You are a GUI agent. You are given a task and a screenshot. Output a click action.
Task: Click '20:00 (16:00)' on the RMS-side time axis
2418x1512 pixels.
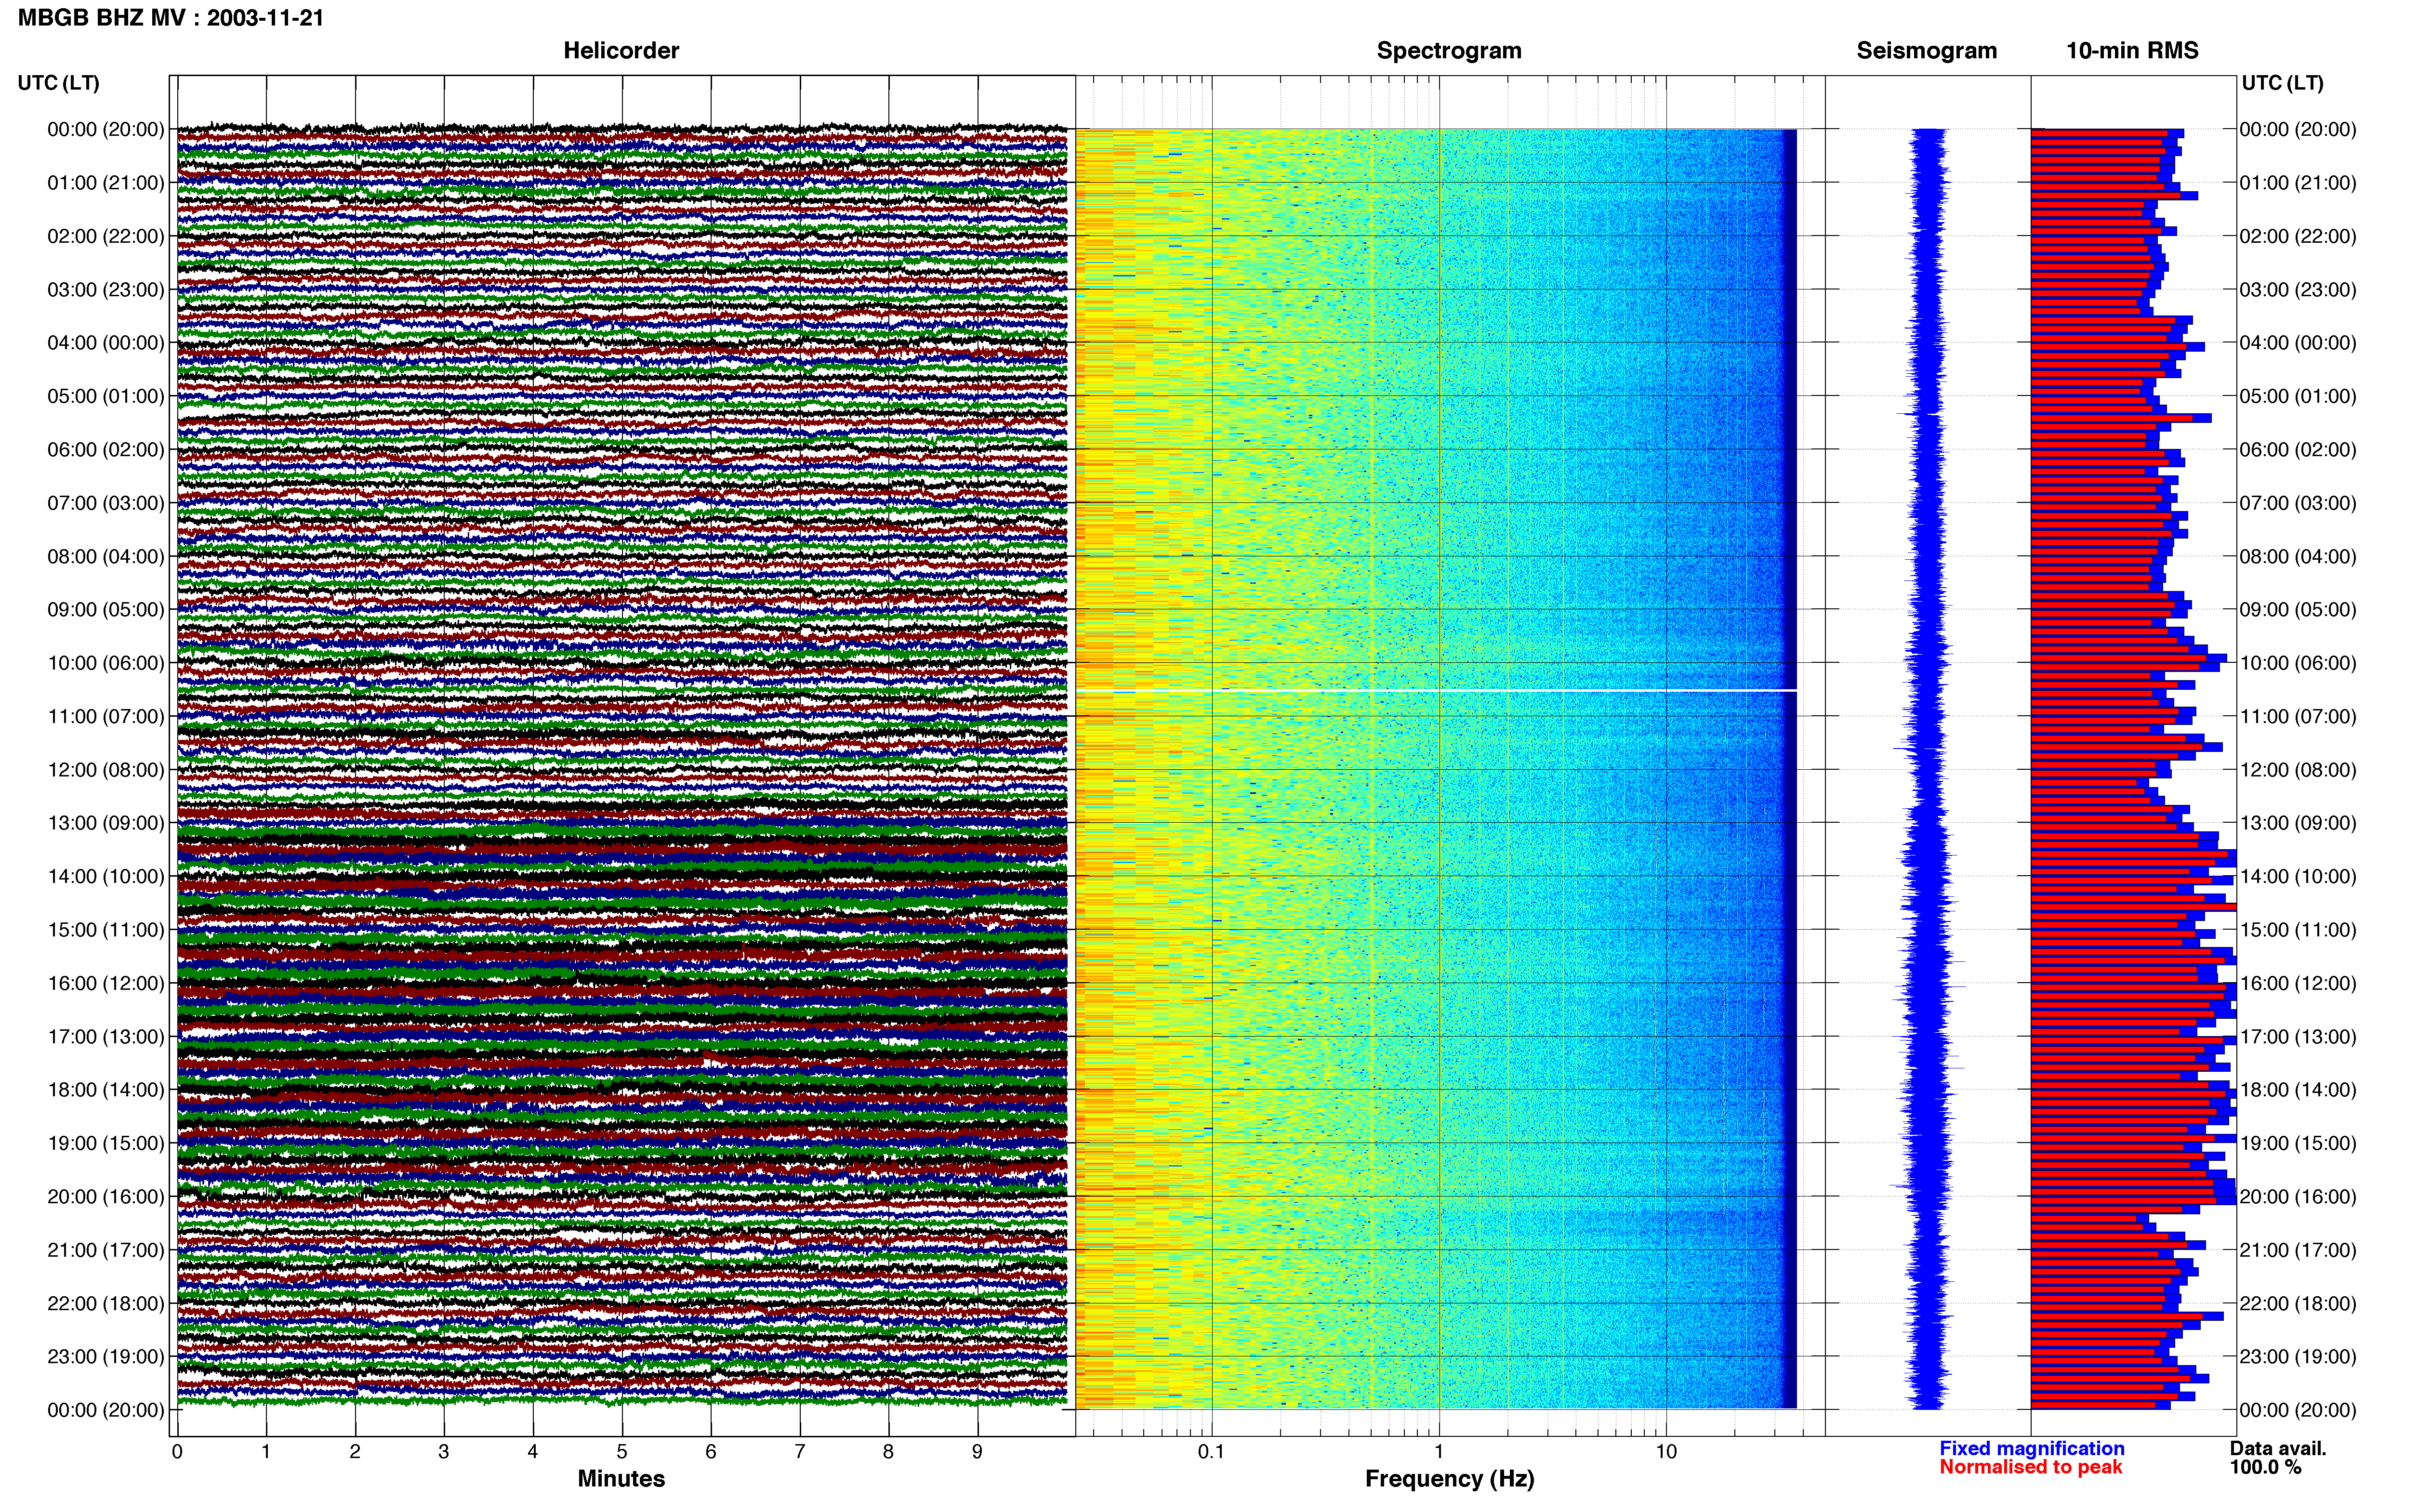click(x=2298, y=1197)
